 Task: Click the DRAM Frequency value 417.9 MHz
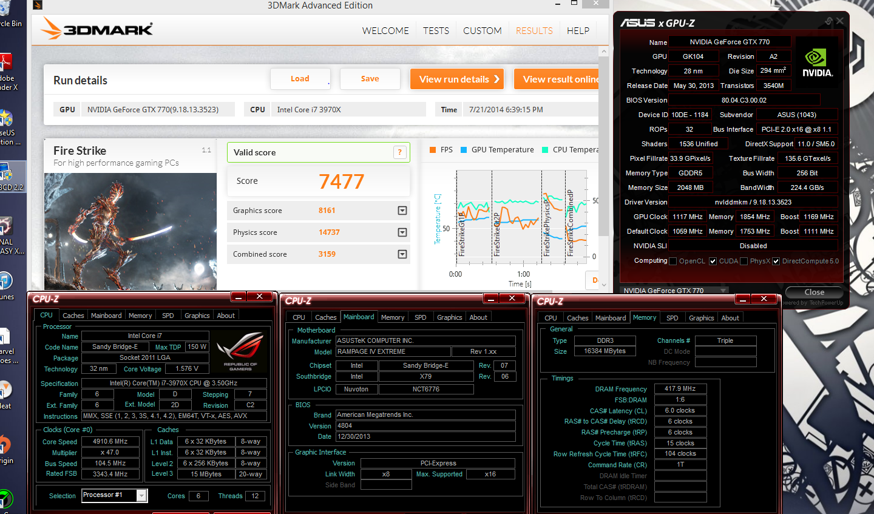click(680, 389)
